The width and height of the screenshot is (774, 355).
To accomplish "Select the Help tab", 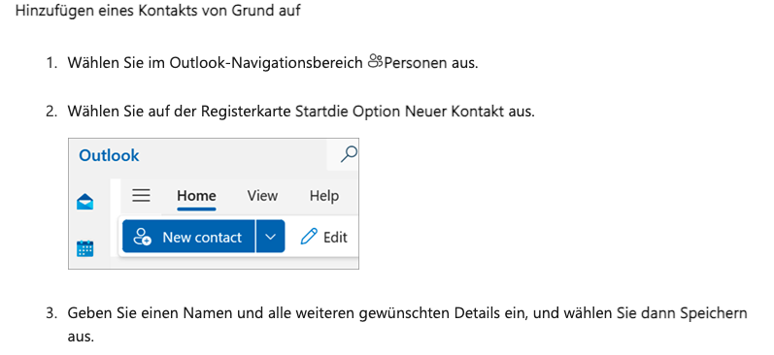I will (323, 196).
